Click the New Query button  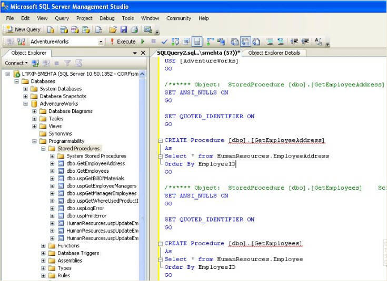[24, 29]
